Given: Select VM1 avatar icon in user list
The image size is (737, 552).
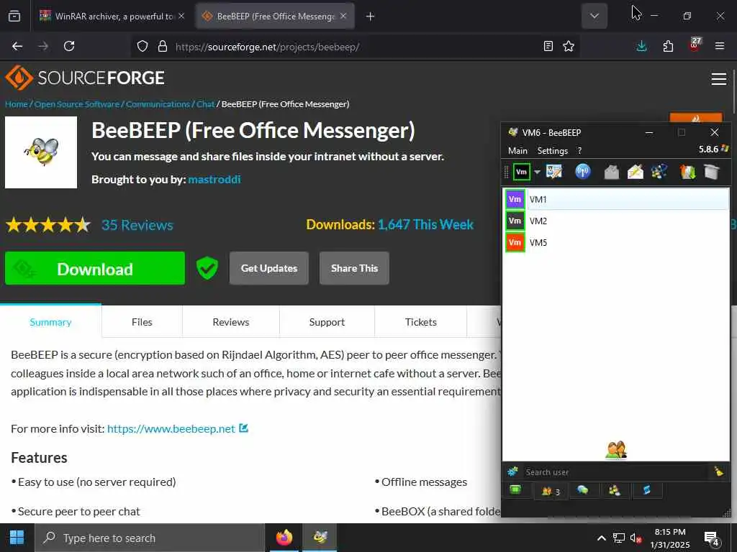Looking at the screenshot, I should tap(515, 199).
